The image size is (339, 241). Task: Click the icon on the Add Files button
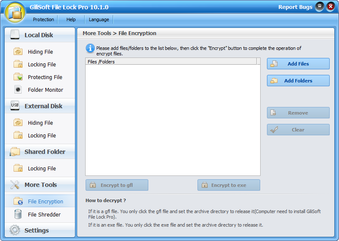click(x=274, y=64)
